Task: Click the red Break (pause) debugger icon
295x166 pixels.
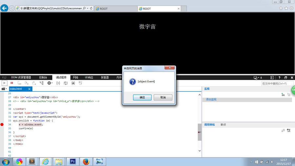Action: (x=12, y=83)
